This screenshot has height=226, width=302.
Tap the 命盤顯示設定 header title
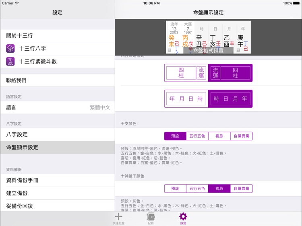click(209, 13)
